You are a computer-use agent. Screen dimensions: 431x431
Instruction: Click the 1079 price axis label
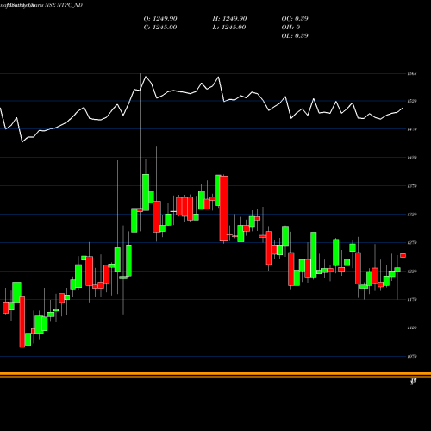pos(412,357)
